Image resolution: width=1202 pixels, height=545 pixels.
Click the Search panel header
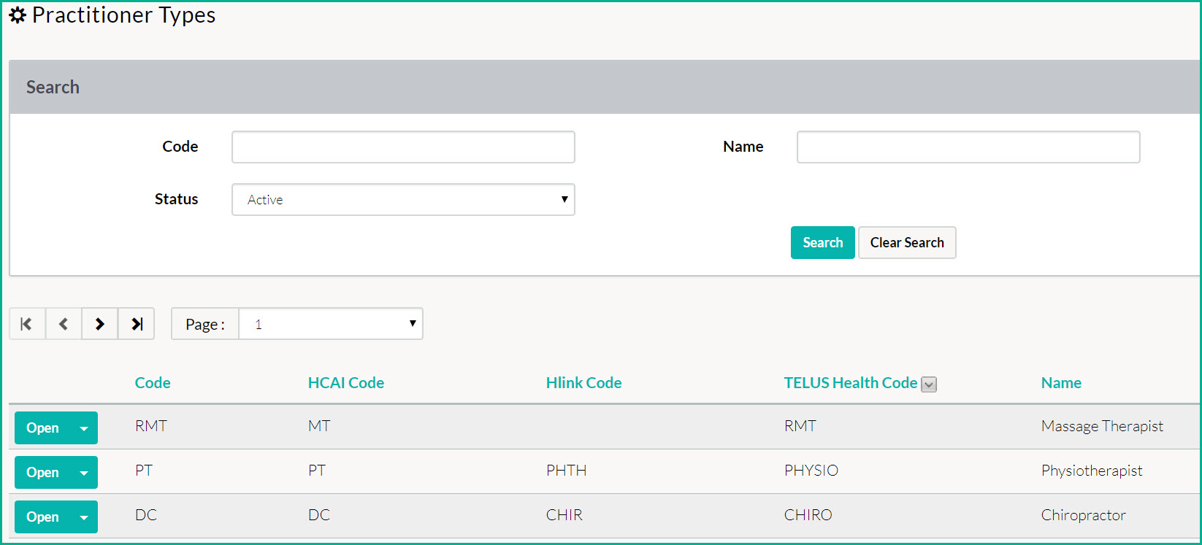[604, 87]
